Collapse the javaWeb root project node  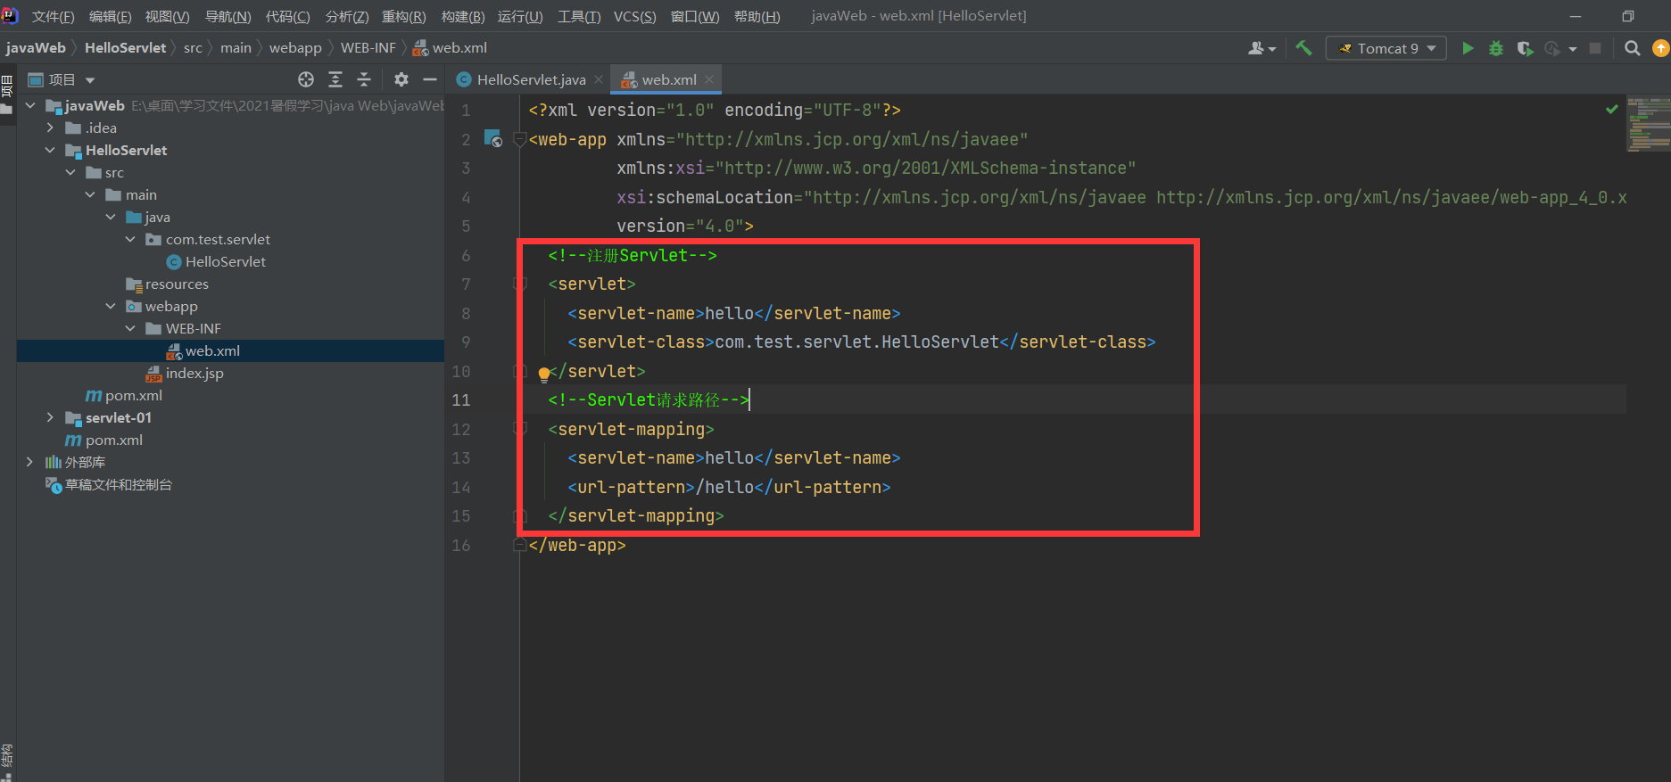(30, 105)
